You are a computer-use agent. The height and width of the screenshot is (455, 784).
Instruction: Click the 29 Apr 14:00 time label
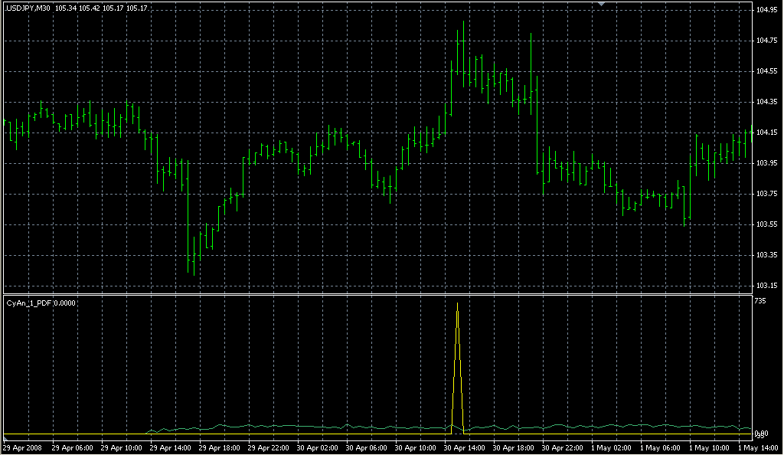point(170,447)
